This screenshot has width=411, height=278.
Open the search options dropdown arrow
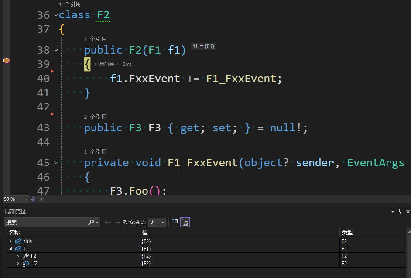click(x=97, y=223)
